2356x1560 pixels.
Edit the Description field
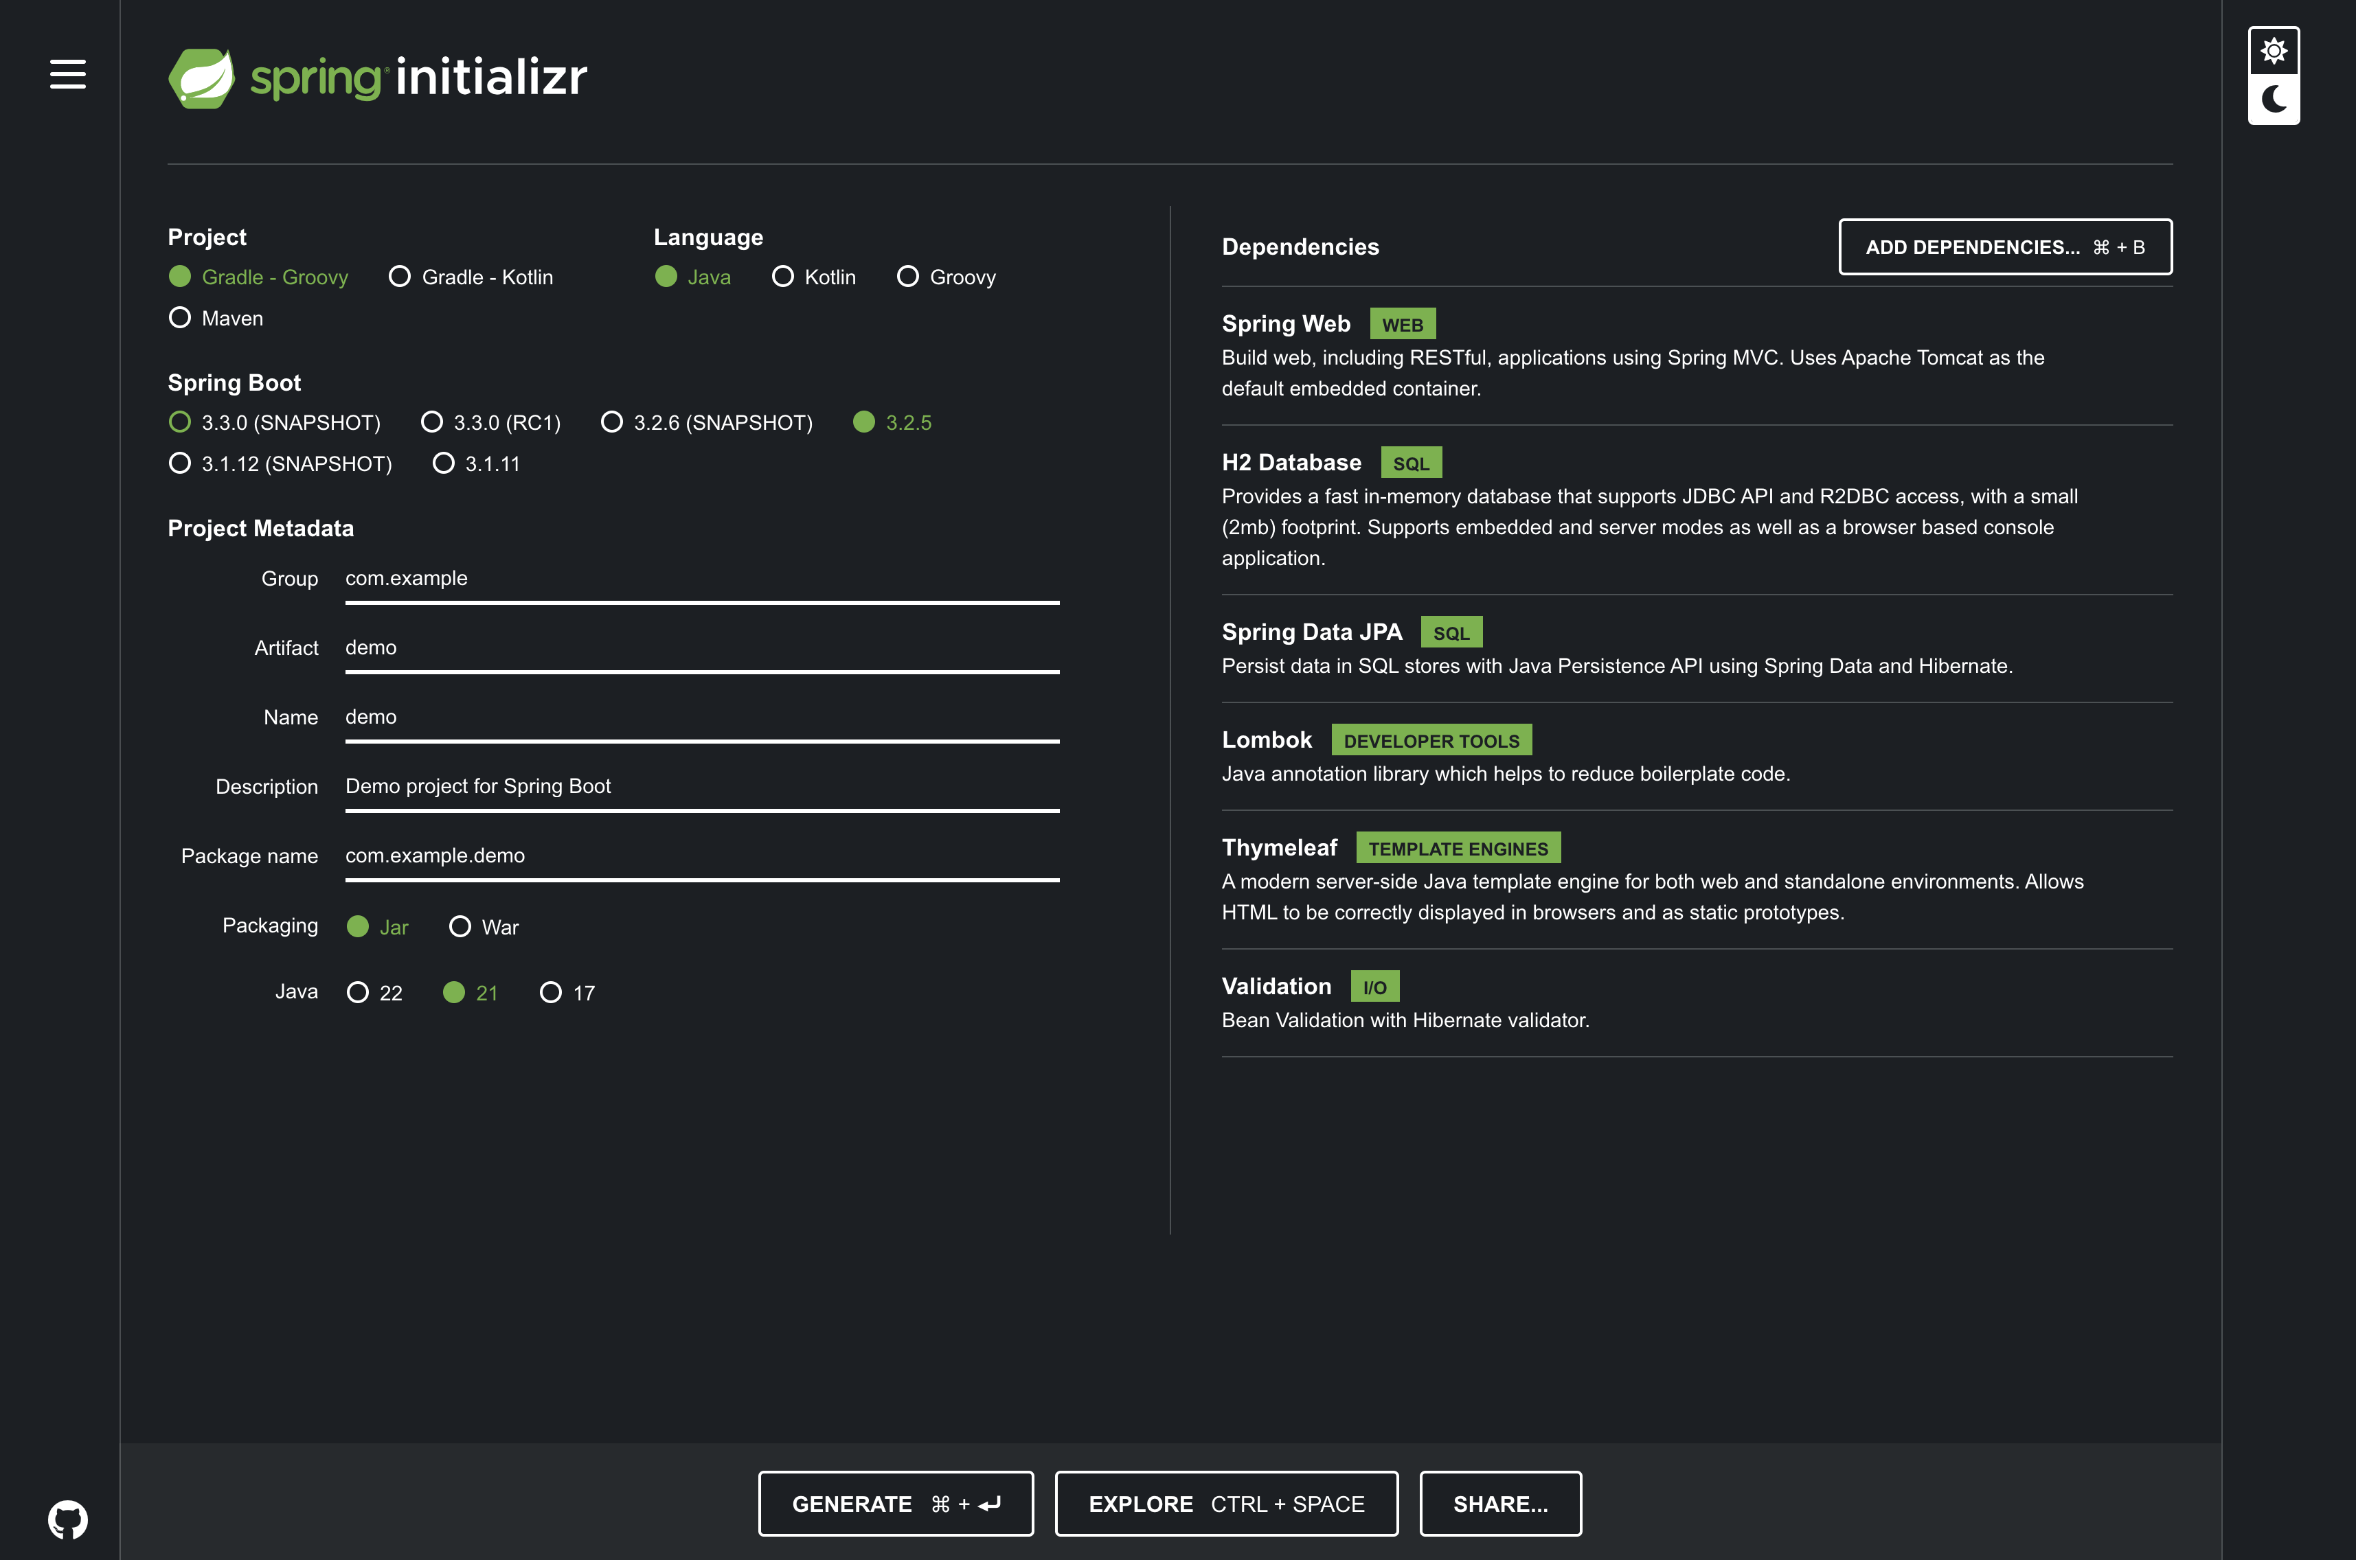[702, 787]
